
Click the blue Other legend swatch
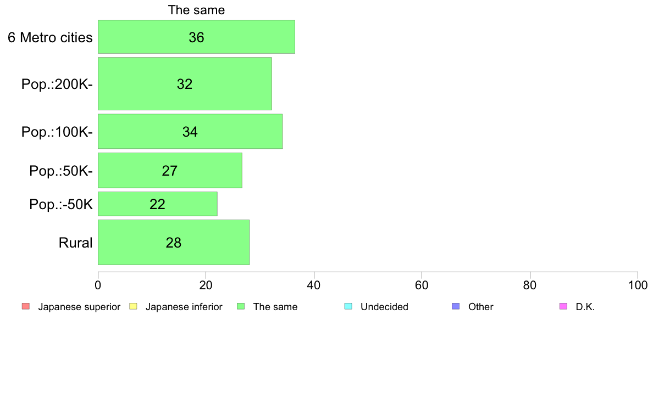click(x=456, y=307)
